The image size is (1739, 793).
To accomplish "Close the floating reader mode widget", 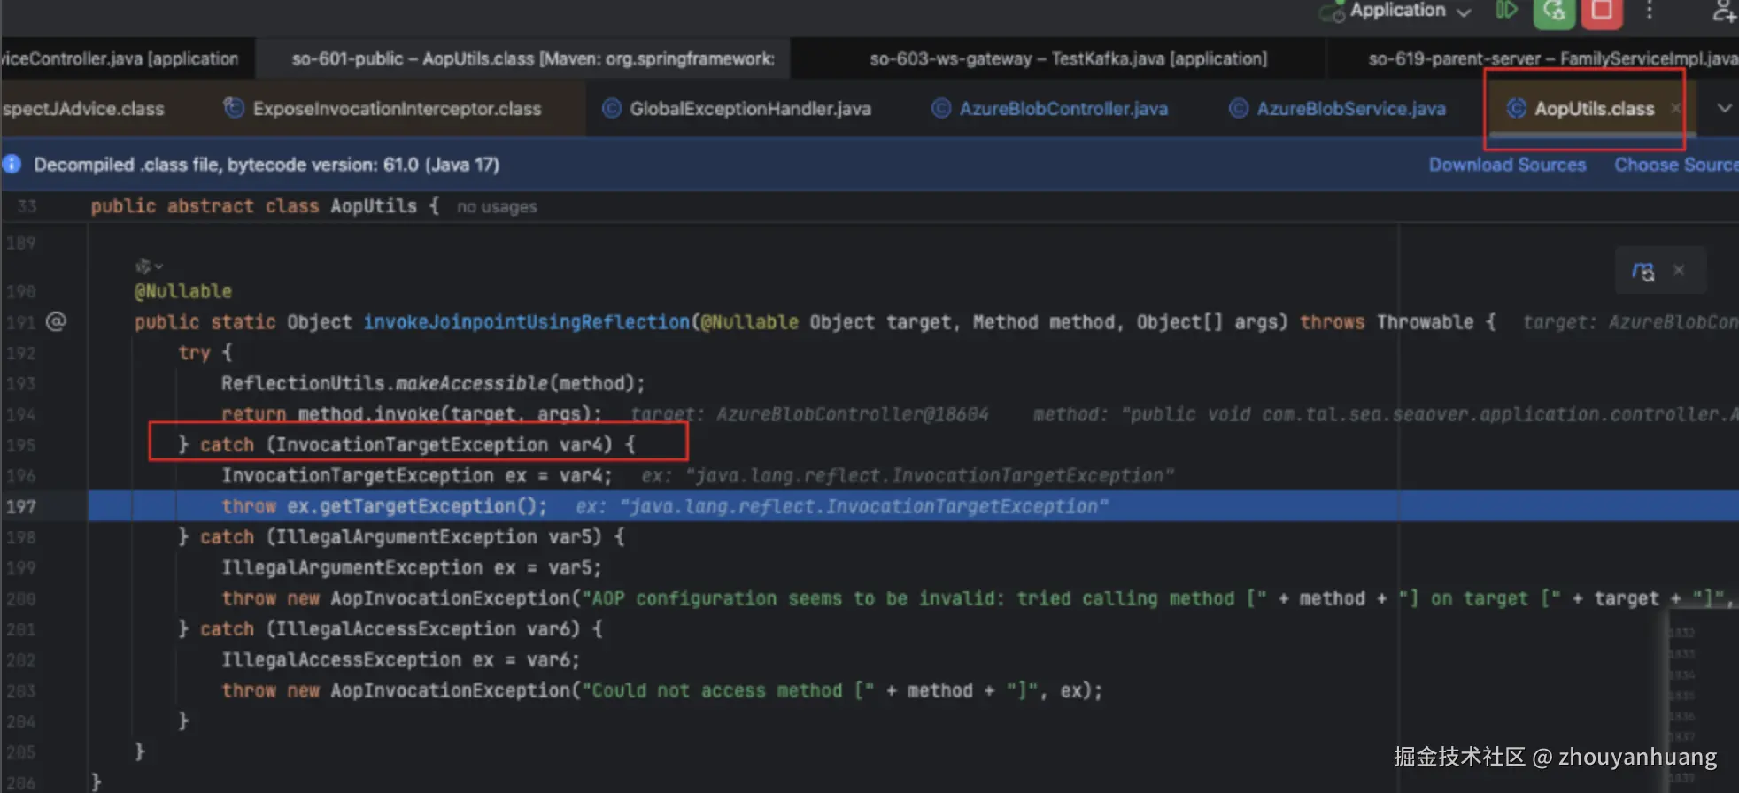I will click(x=1679, y=270).
